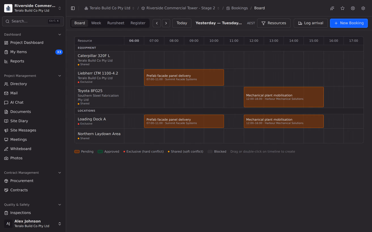Select the Board tab
Image resolution: width=372 pixels, height=232 pixels.
80,23
